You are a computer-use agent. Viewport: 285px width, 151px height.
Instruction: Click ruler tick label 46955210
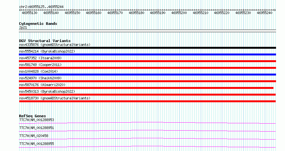(200, 13)
